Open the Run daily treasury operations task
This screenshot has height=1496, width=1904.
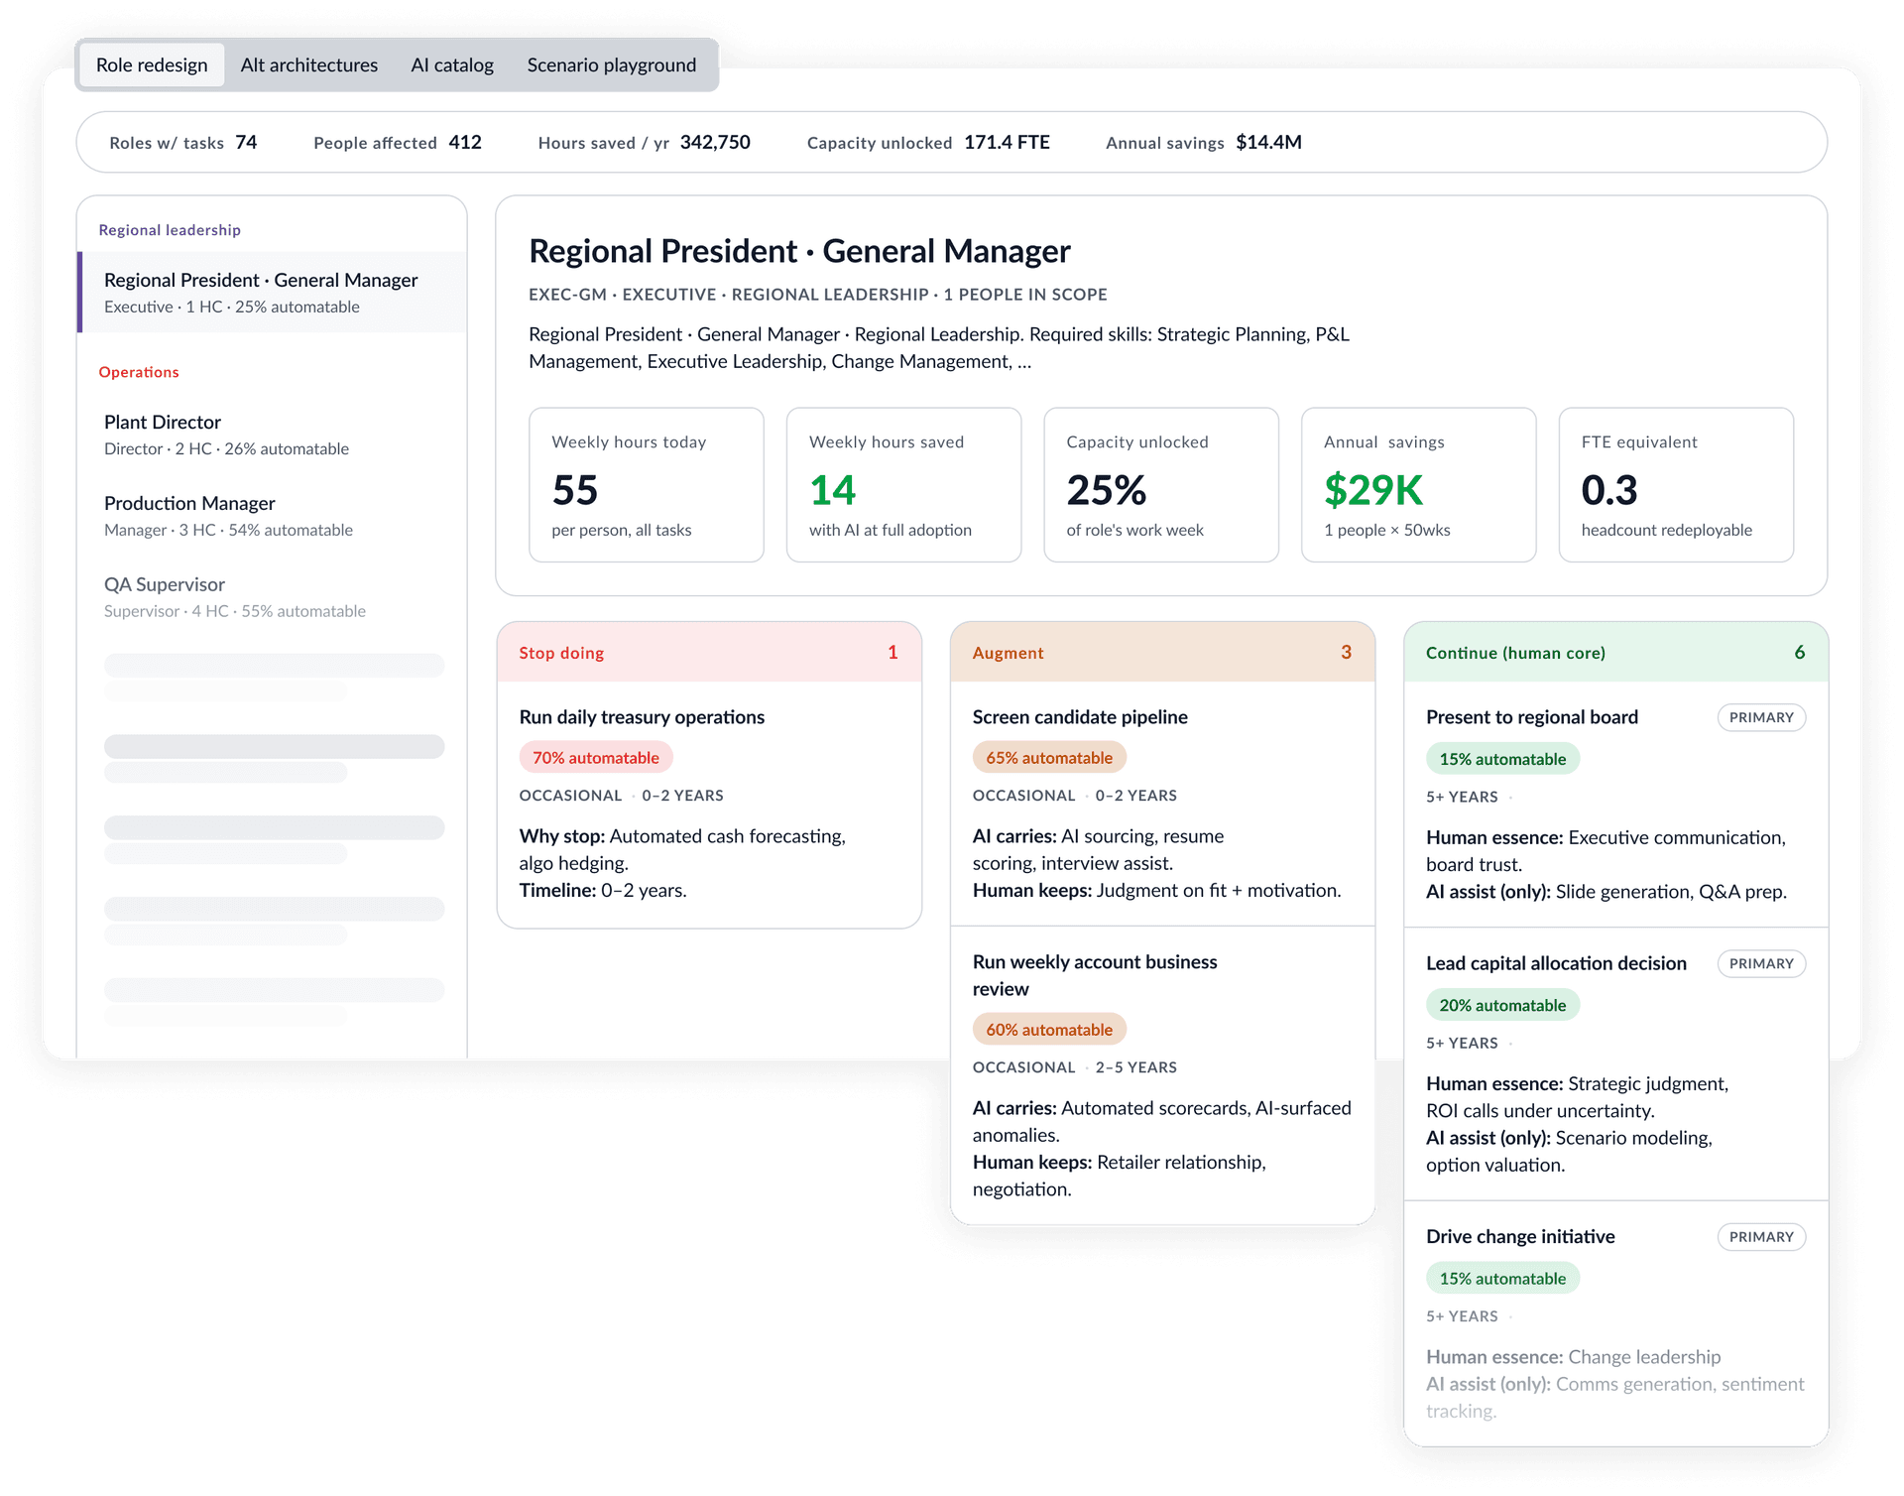coord(642,717)
